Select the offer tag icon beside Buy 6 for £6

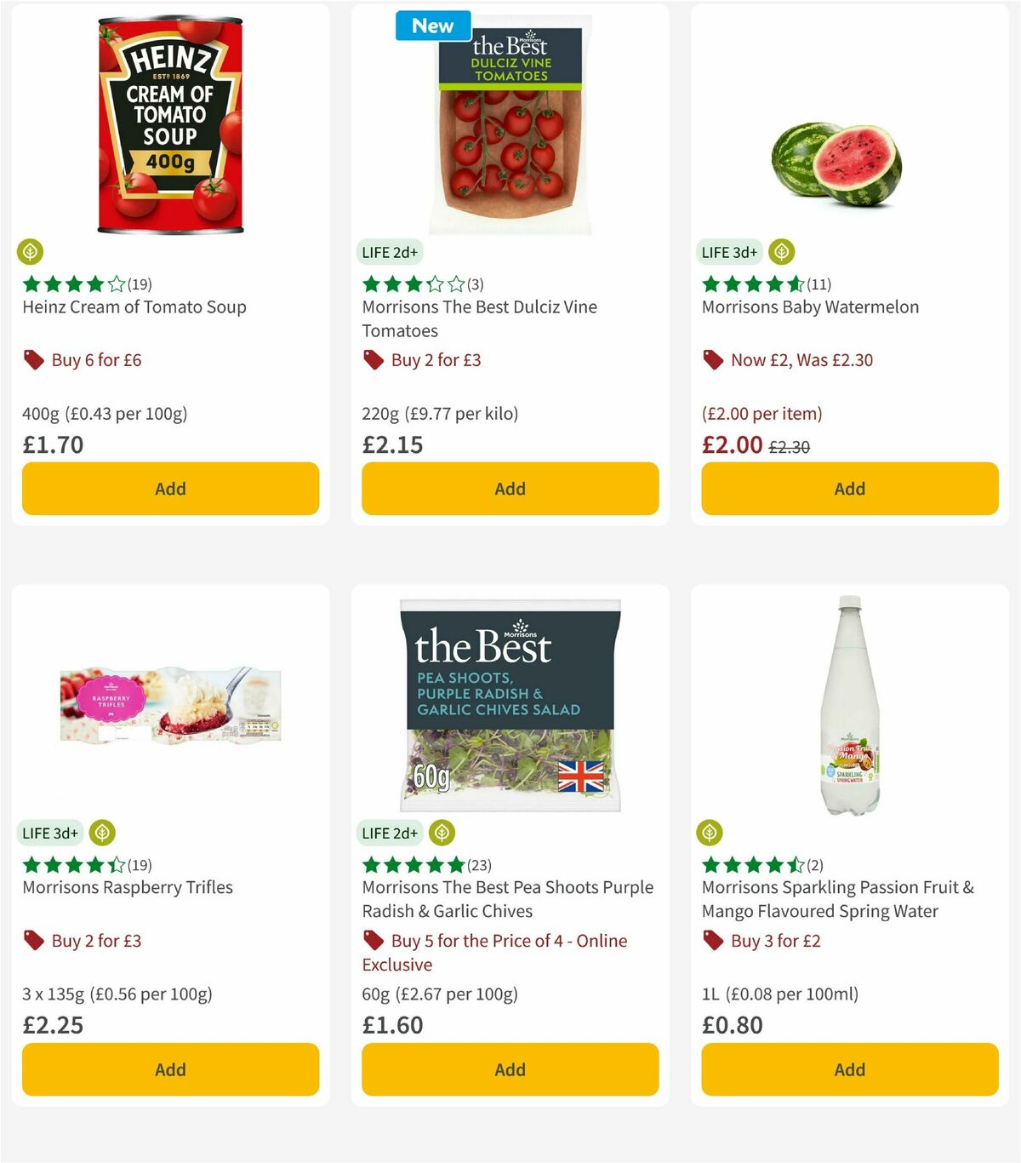coord(32,359)
